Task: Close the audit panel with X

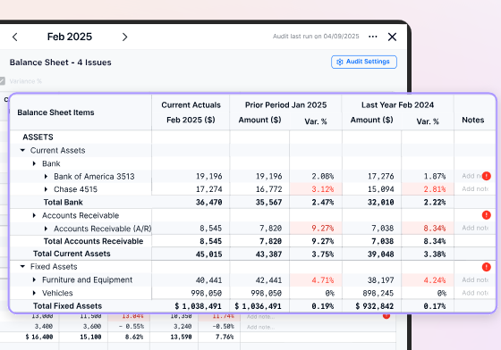Action: point(392,37)
